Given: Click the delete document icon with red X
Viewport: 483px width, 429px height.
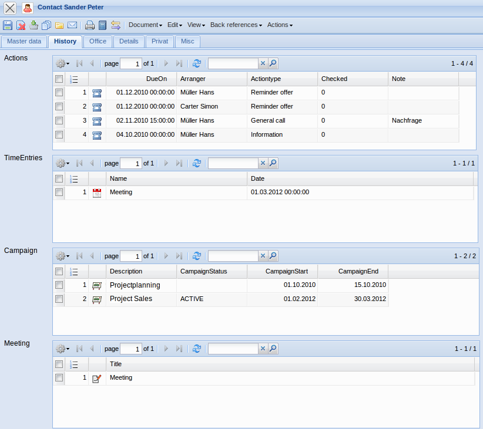Looking at the screenshot, I should [21, 25].
